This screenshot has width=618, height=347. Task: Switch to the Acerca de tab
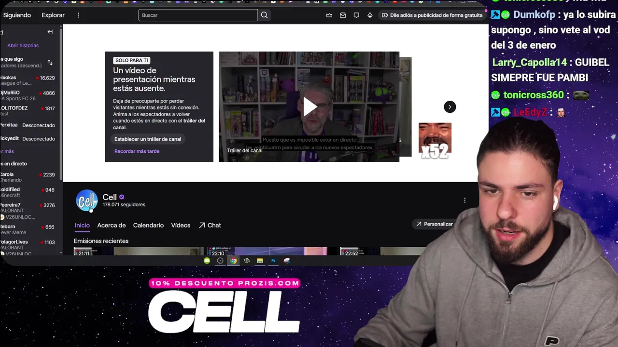(112, 225)
